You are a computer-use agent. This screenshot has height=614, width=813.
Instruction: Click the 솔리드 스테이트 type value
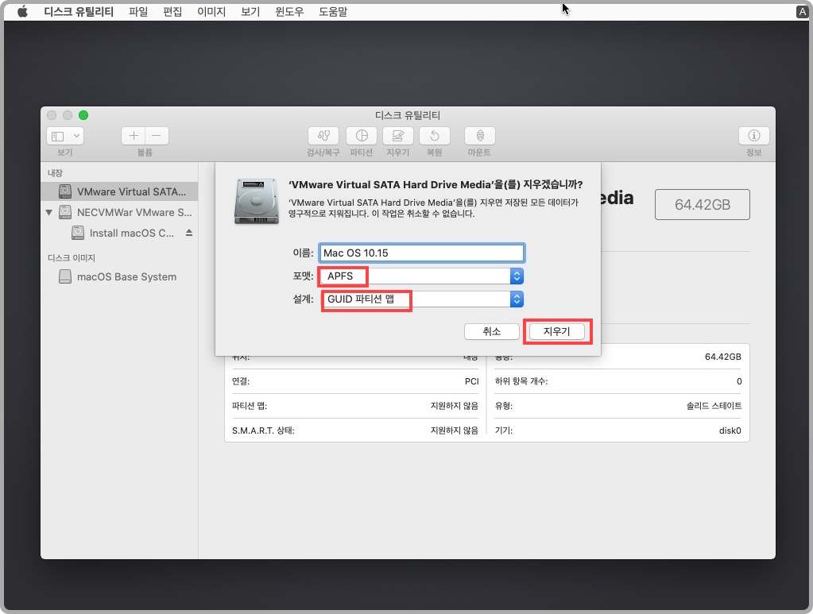click(714, 406)
